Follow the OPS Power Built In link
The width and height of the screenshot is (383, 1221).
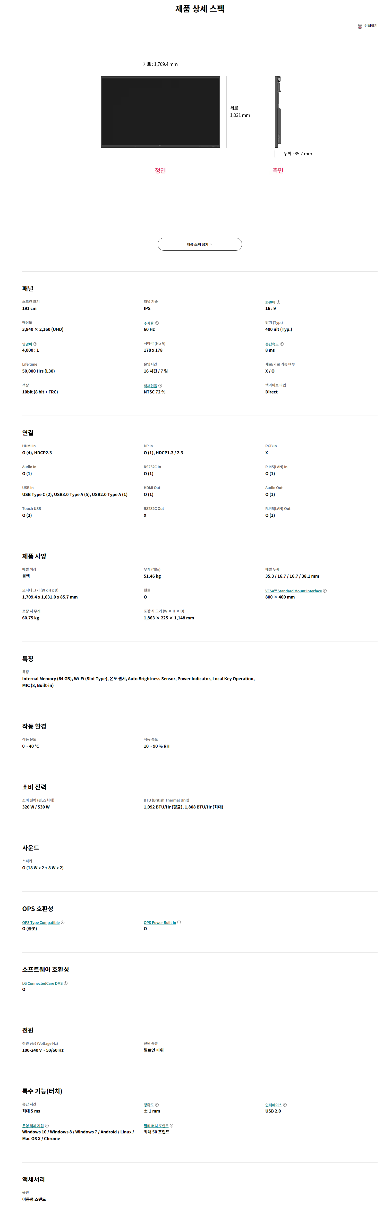click(160, 922)
